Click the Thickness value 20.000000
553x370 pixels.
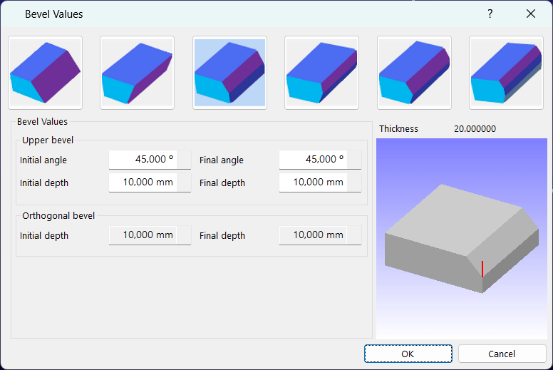pyautogui.click(x=475, y=129)
